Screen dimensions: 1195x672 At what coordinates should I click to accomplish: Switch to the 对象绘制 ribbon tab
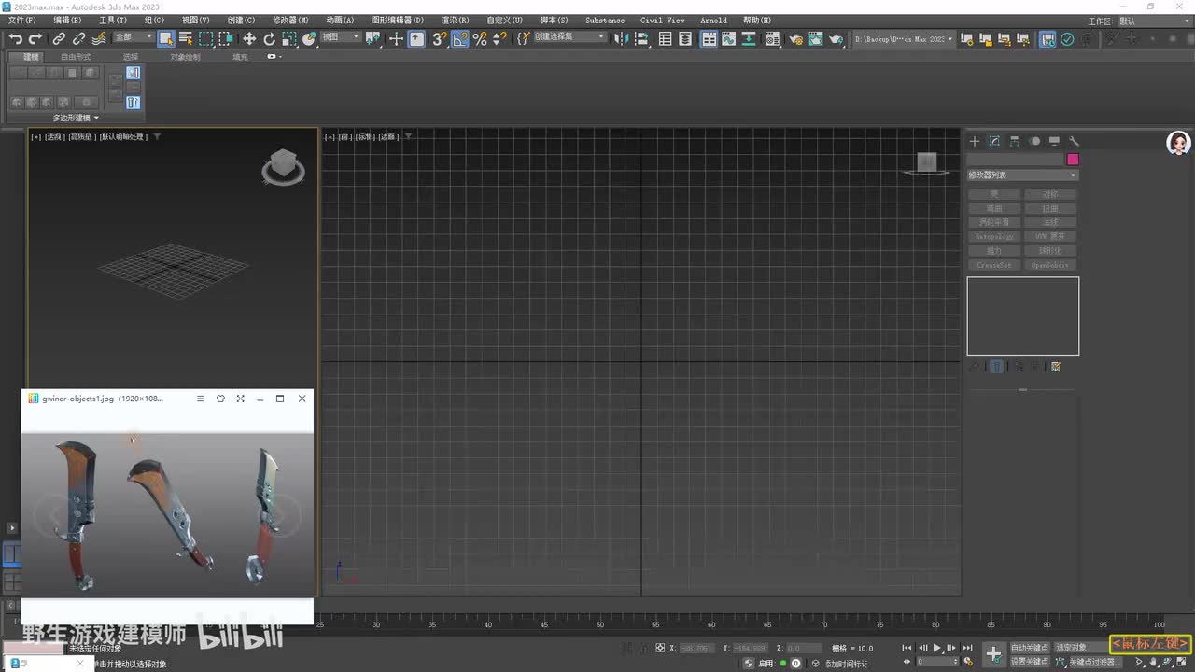[185, 57]
